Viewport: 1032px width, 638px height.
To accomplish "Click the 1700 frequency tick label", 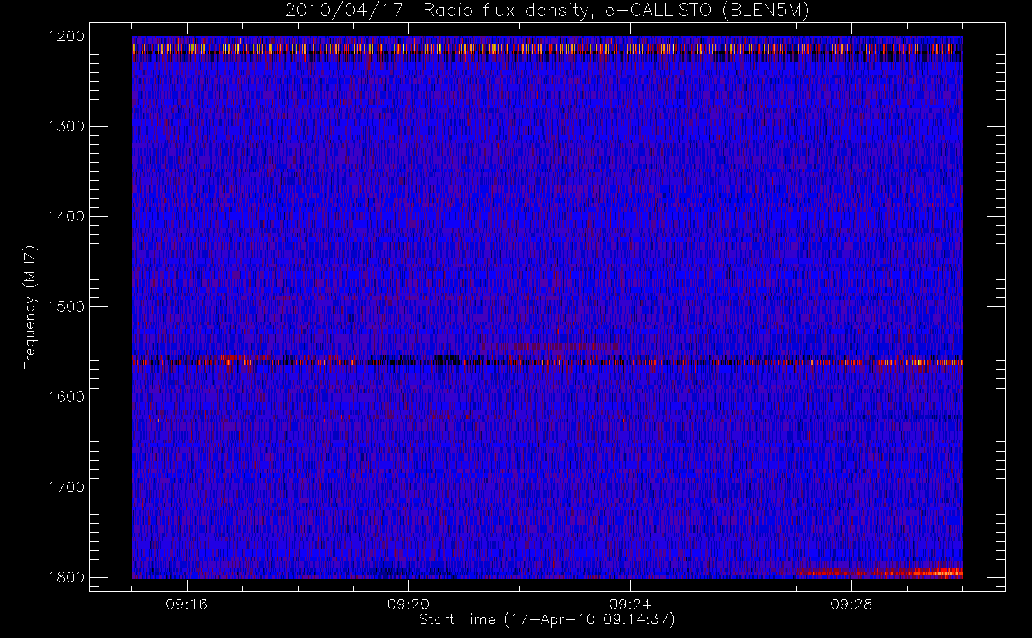I will coord(66,487).
